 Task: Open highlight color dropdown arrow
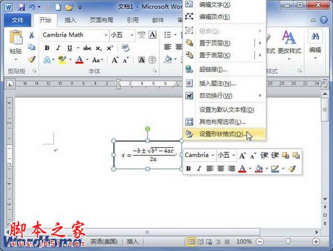click(70, 59)
